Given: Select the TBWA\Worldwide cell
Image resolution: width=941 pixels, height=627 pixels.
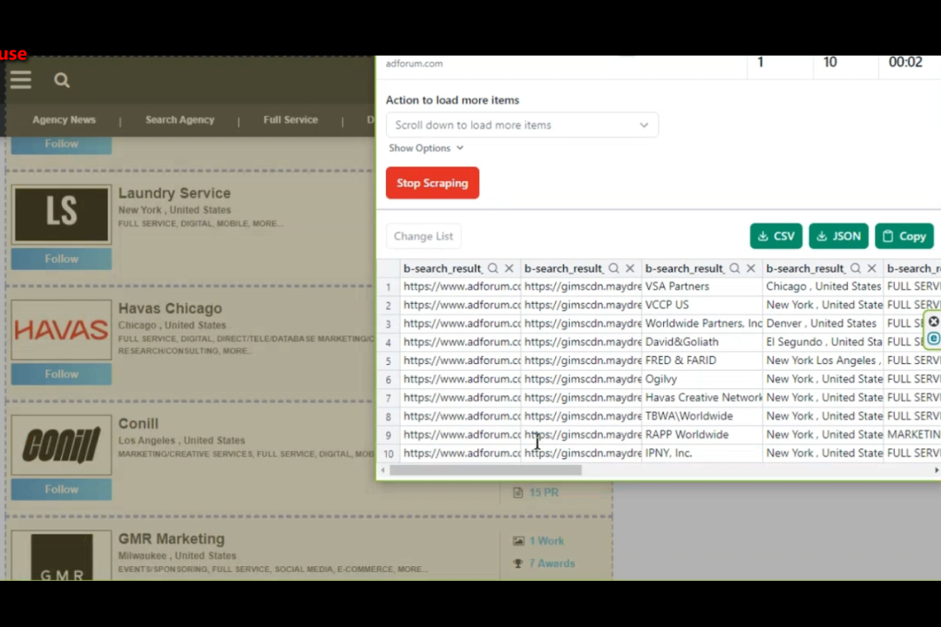Looking at the screenshot, I should [702, 416].
